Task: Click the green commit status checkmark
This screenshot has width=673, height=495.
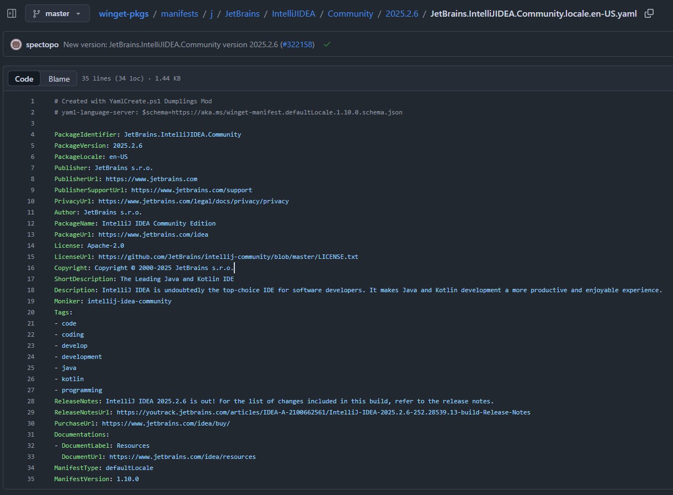Action: (x=327, y=44)
